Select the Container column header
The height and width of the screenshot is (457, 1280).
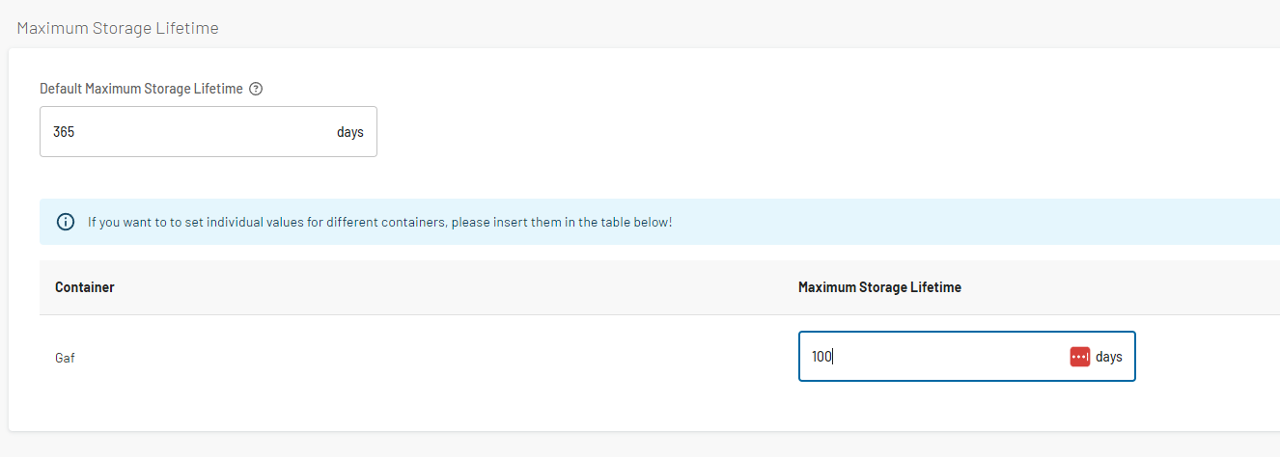pos(85,287)
